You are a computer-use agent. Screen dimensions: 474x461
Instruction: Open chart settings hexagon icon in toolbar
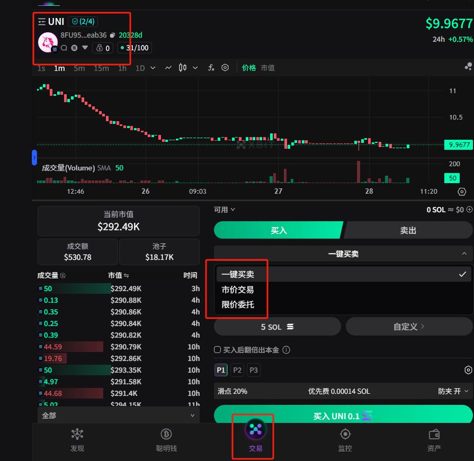point(225,68)
